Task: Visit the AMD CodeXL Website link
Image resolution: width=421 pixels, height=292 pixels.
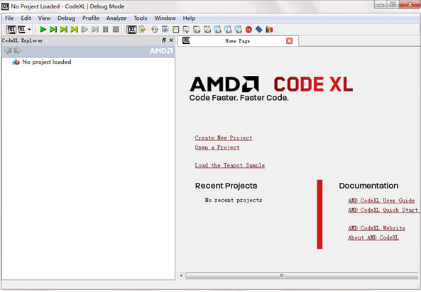Action: coord(376,228)
